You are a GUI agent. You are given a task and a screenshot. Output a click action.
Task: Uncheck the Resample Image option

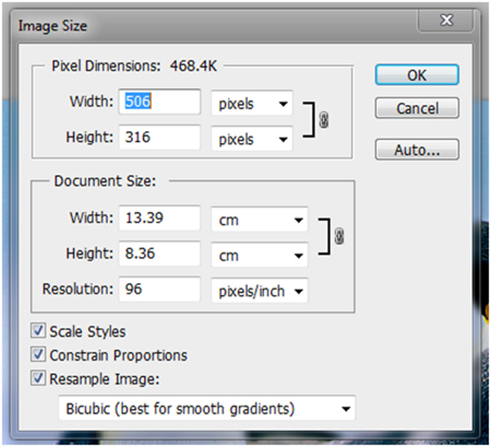(x=38, y=378)
